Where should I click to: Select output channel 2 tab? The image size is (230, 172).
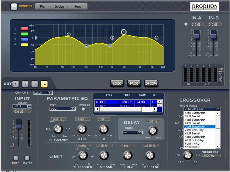tap(25, 84)
